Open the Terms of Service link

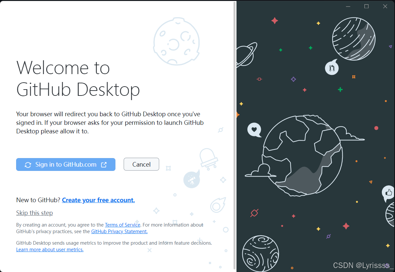(123, 225)
